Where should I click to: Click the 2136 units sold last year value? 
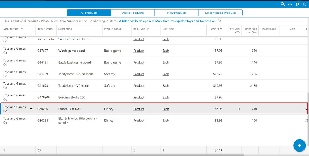(x=253, y=86)
